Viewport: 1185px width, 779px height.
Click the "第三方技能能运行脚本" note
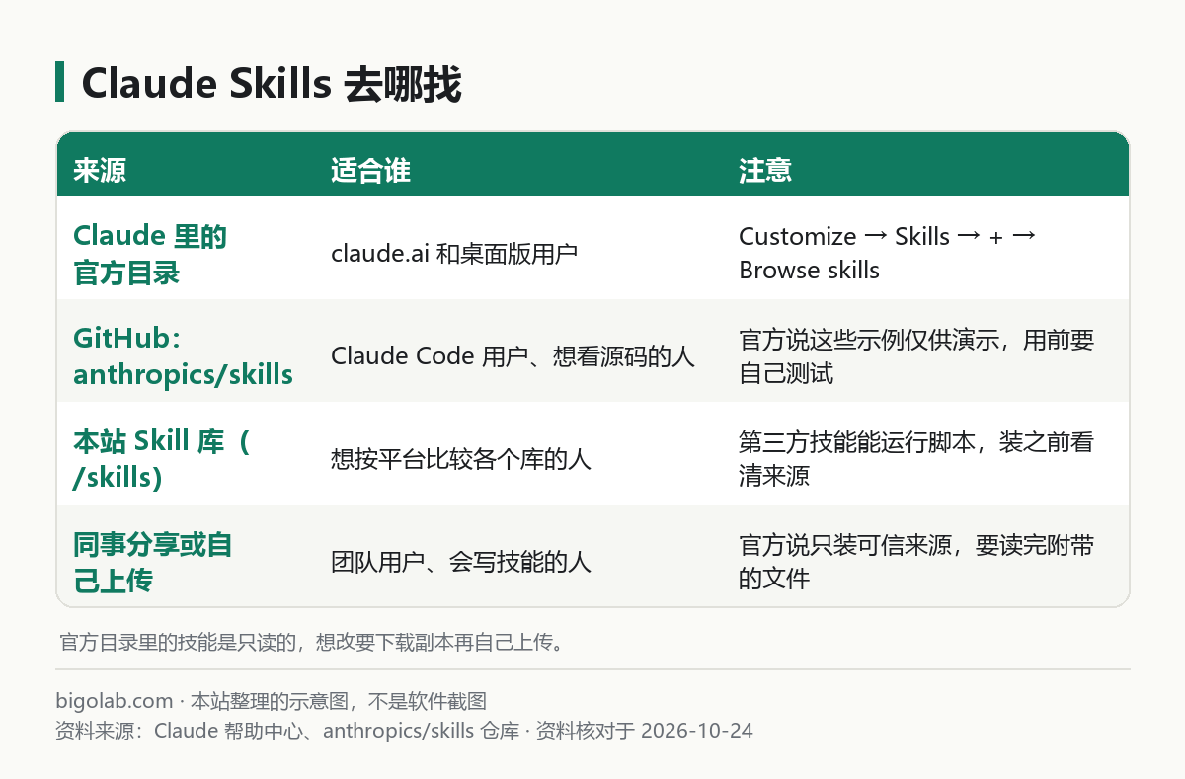coord(916,459)
